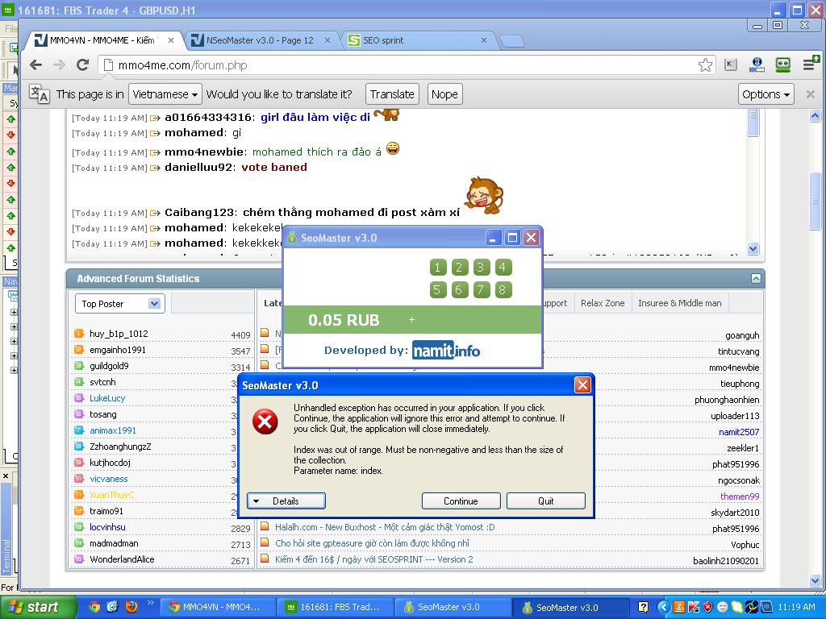Click SeoMaster number 6 button
This screenshot has width=826, height=619.
pos(459,289)
